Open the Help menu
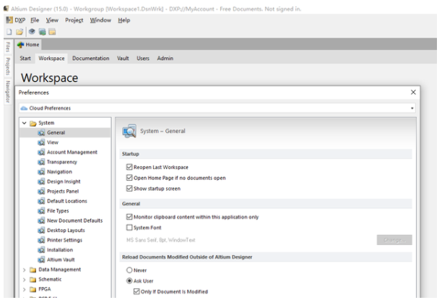The image size is (442, 300). (x=124, y=20)
